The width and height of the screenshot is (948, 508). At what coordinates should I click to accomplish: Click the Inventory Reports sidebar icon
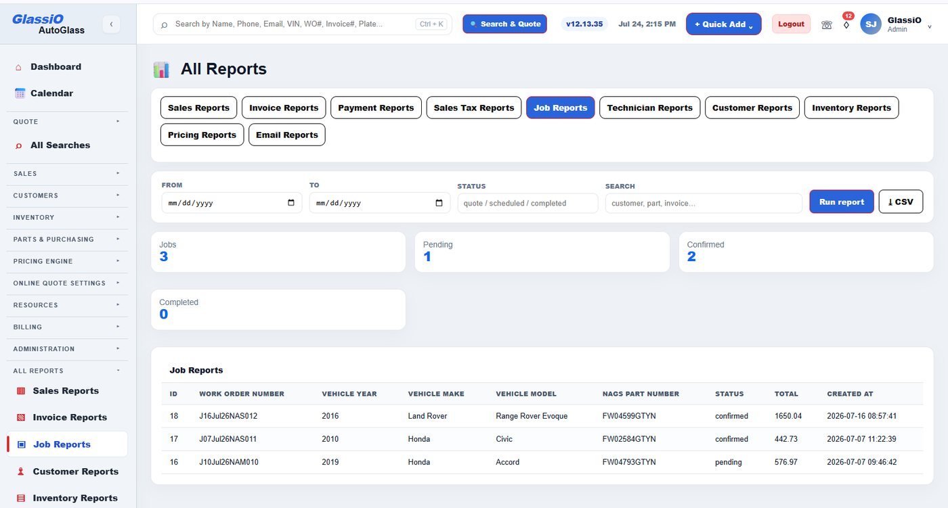tap(20, 498)
